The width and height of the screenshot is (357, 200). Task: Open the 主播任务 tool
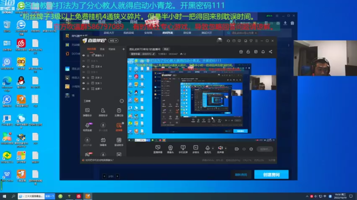pos(119,112)
